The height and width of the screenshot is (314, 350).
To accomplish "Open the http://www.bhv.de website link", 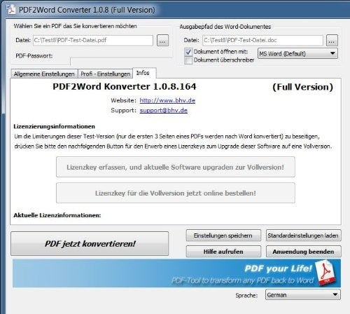I will 167,100.
